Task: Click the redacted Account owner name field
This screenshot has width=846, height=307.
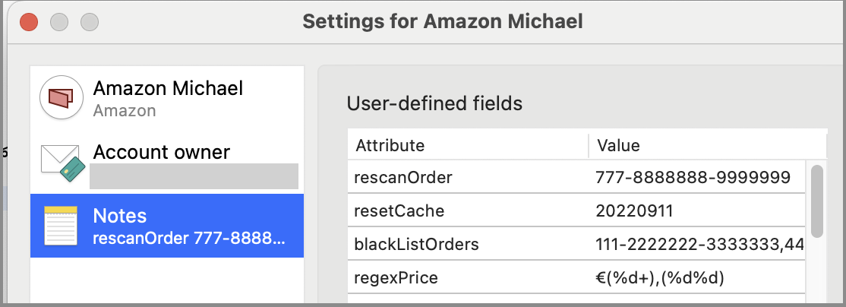Action: click(x=194, y=176)
